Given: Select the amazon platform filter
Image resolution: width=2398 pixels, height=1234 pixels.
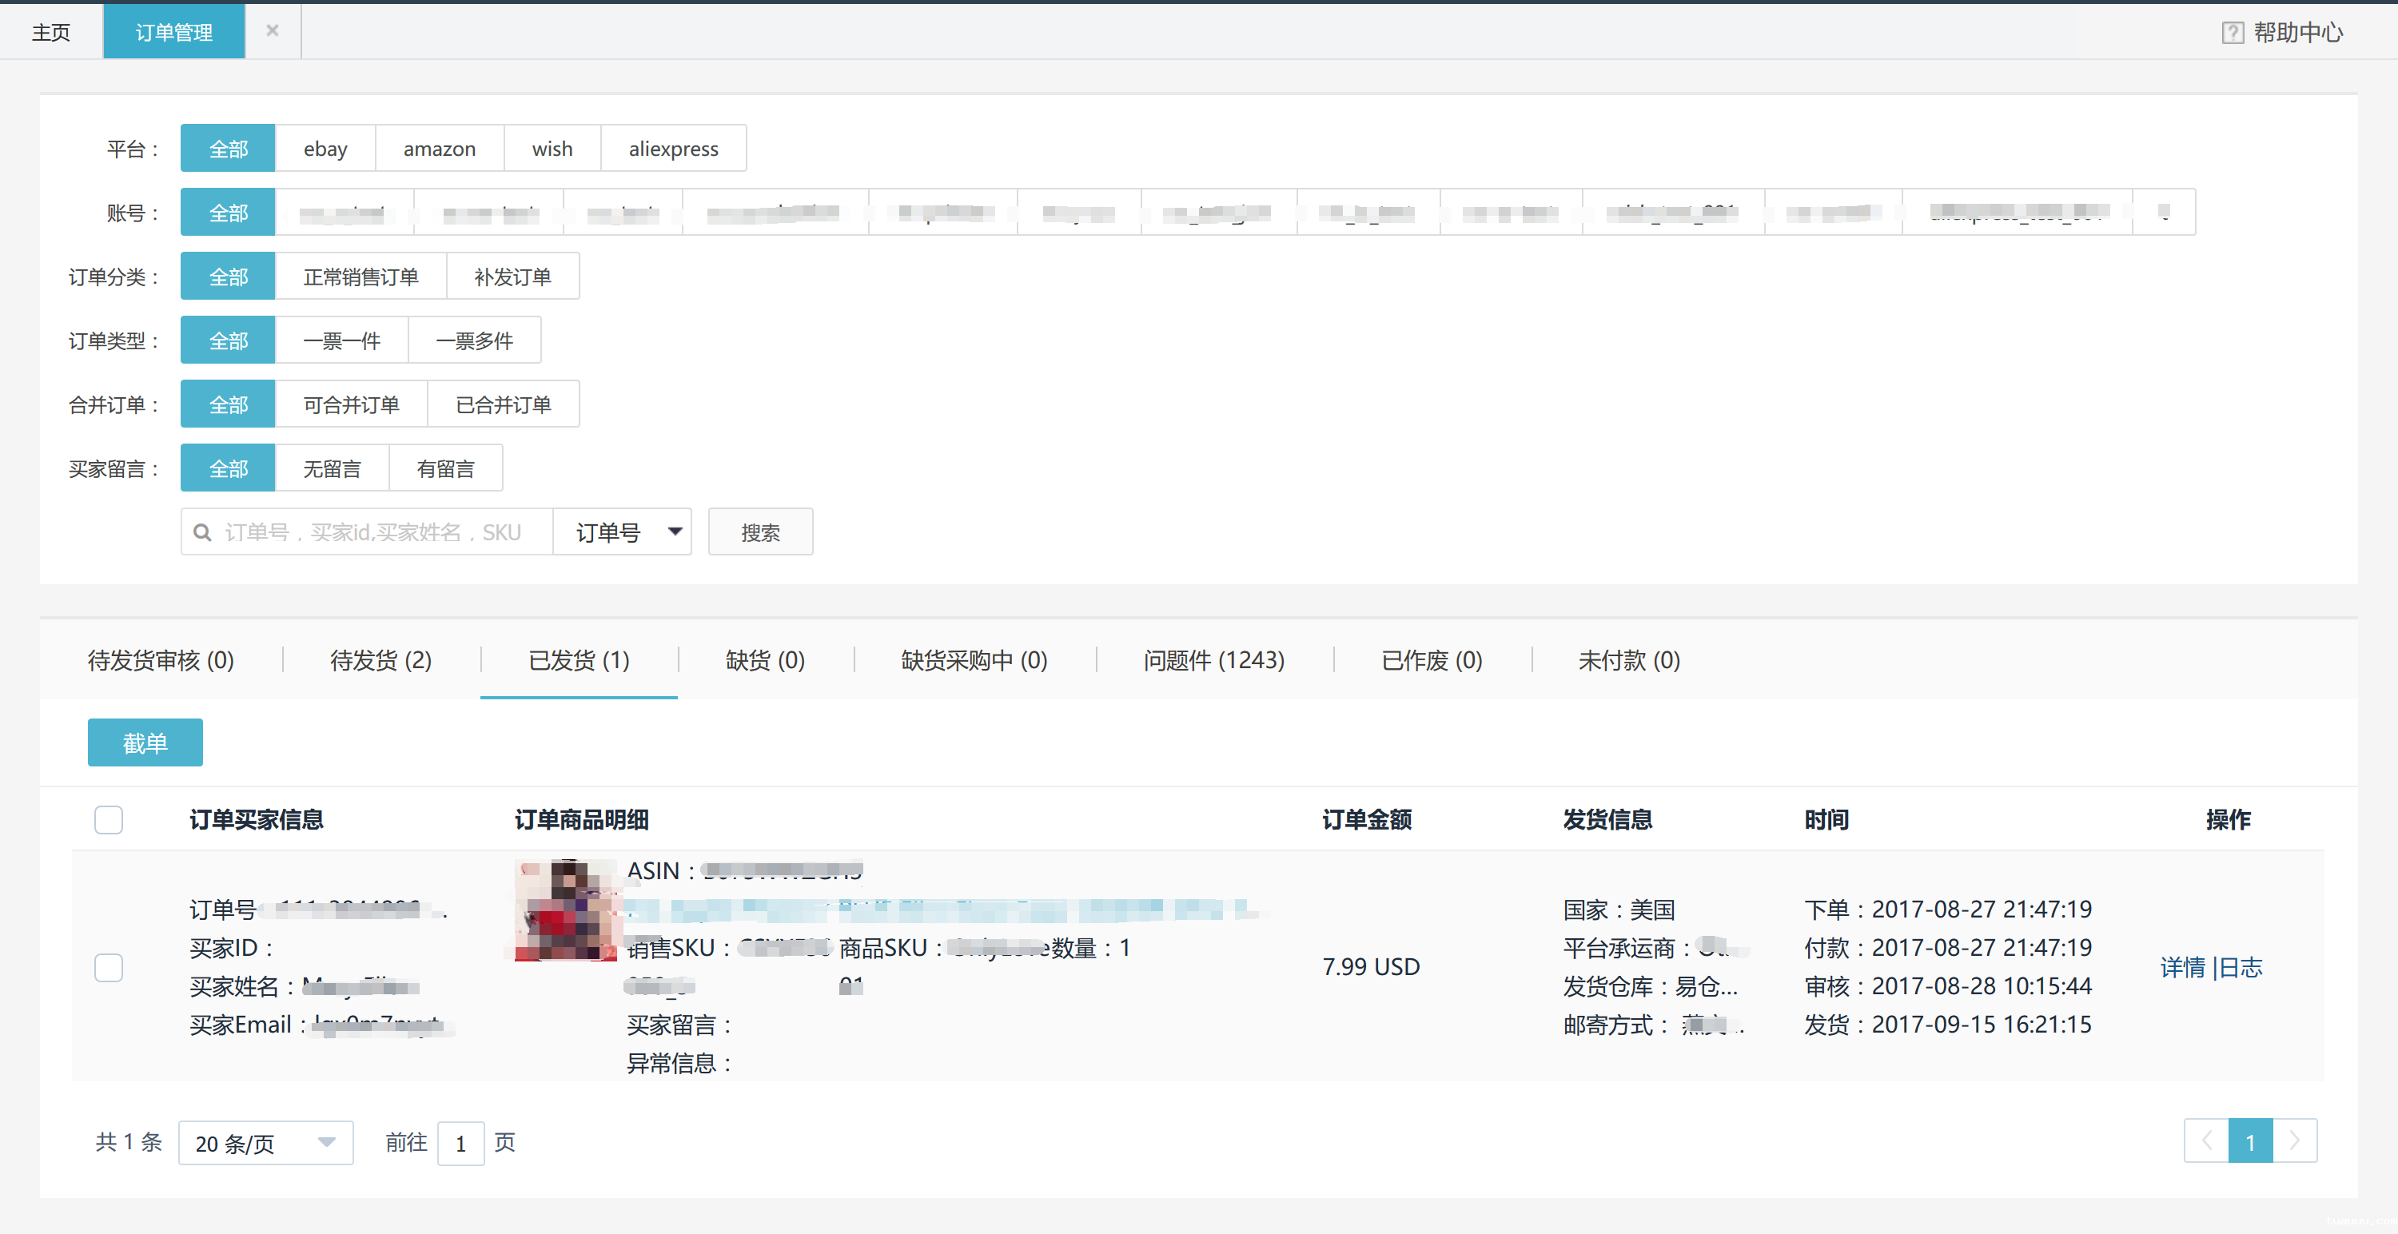Looking at the screenshot, I should tap(439, 148).
